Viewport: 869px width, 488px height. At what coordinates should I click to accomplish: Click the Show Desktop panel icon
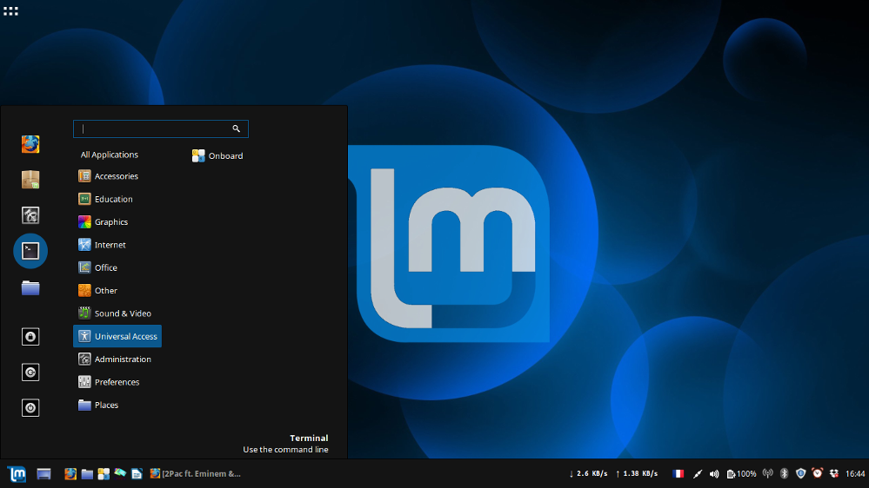[43, 473]
